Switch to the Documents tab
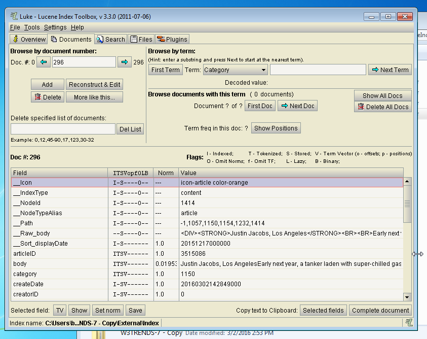427x339 pixels. coord(71,39)
